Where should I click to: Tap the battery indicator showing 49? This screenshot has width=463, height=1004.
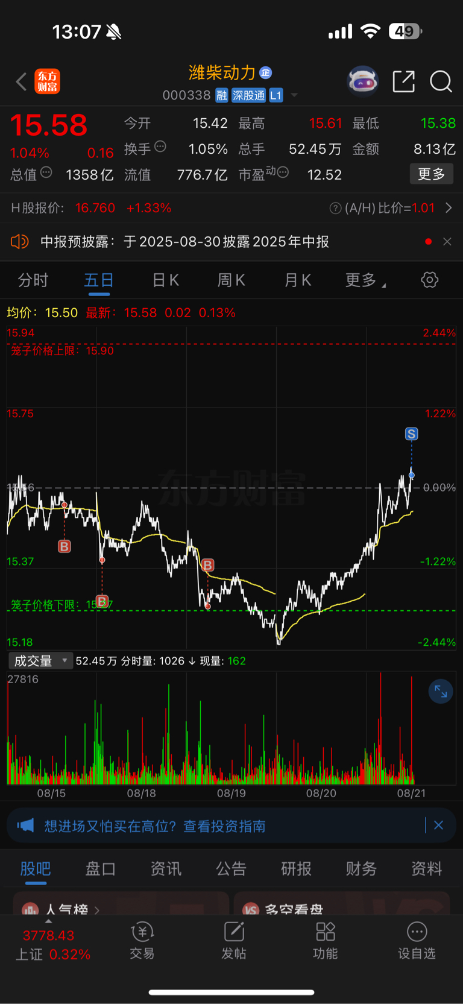point(405,31)
